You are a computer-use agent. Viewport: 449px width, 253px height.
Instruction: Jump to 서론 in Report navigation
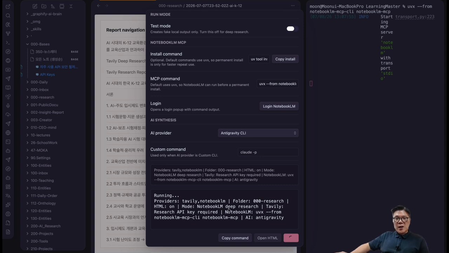tap(110, 95)
